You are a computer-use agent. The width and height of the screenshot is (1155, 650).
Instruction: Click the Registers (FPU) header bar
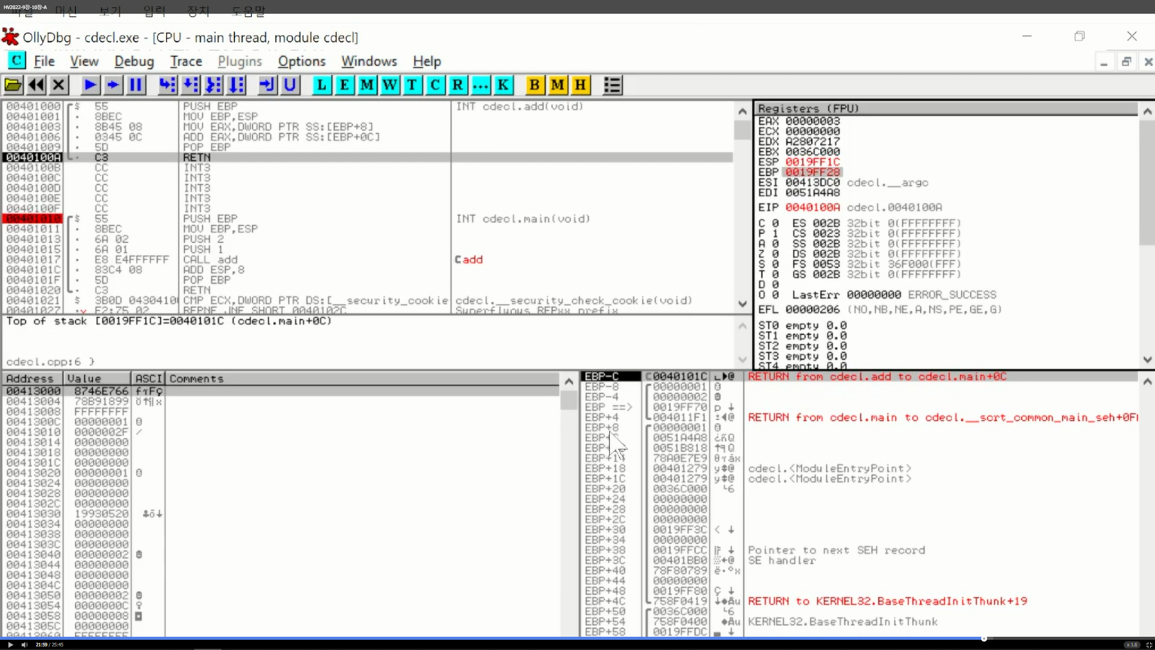tap(946, 108)
